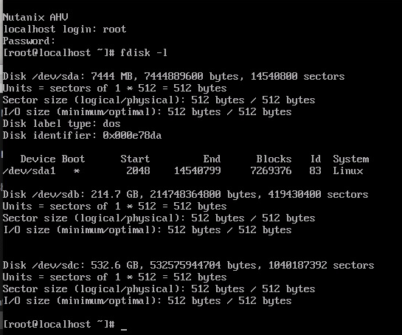This screenshot has width=402, height=335.
Task: Click the 'Nutanix AHV' banner text
Action: tap(35, 17)
